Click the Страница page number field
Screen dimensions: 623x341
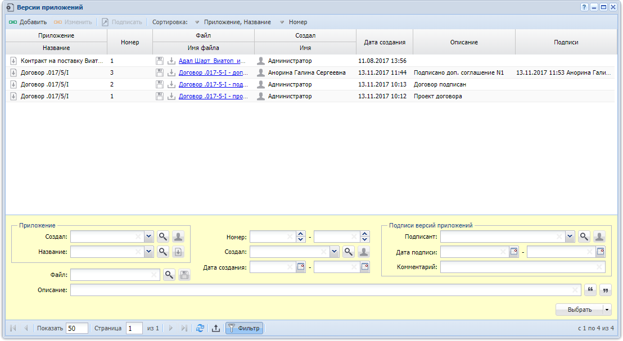[x=134, y=328]
